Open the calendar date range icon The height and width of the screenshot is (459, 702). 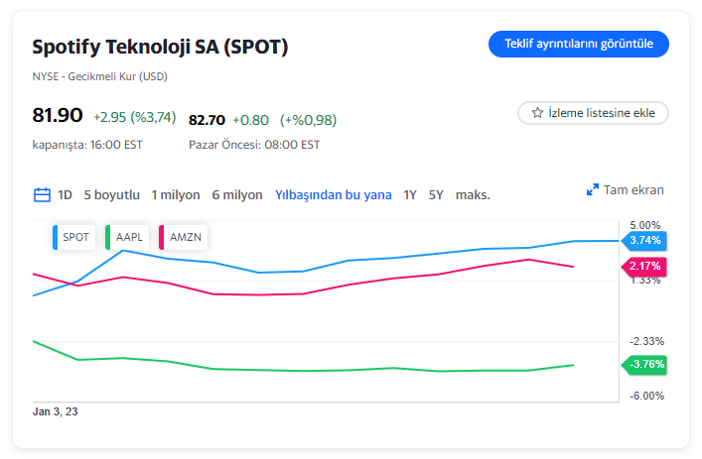tap(42, 195)
